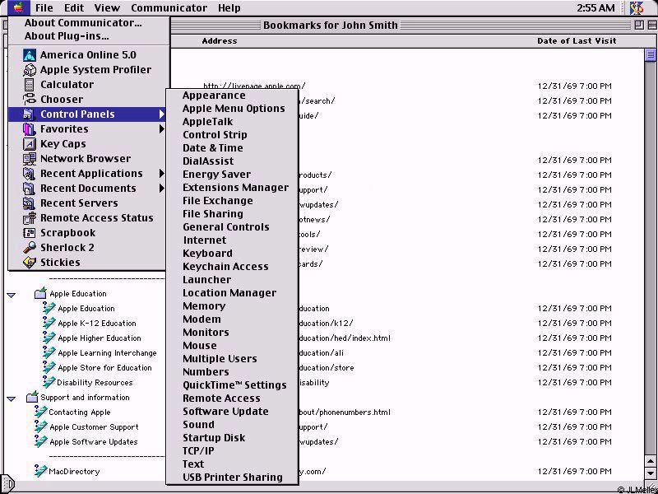Open the Apple K-12 Education bookmark

pos(96,324)
